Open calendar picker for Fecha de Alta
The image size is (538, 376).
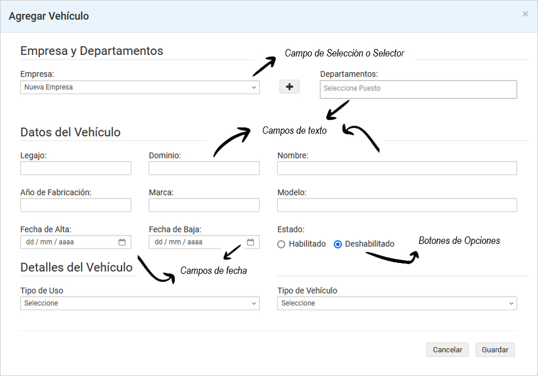(122, 242)
